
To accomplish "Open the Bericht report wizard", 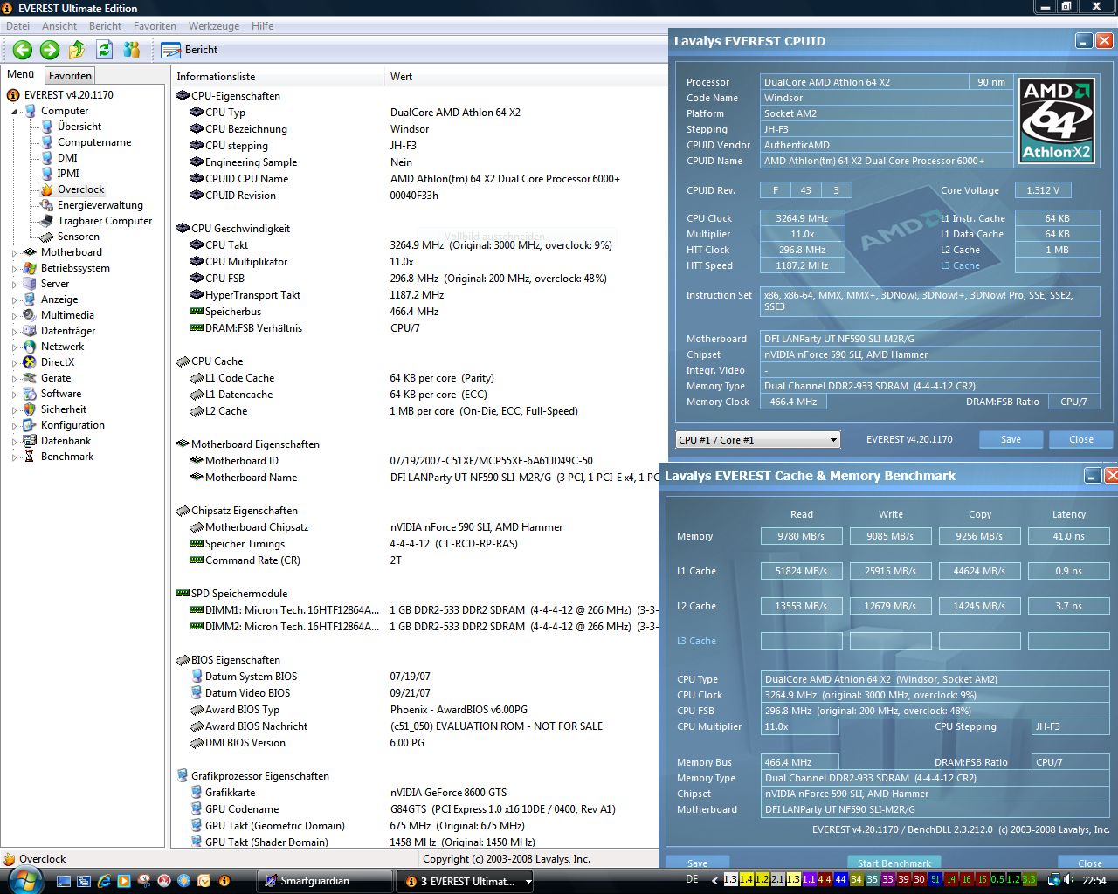I will pyautogui.click(x=190, y=50).
